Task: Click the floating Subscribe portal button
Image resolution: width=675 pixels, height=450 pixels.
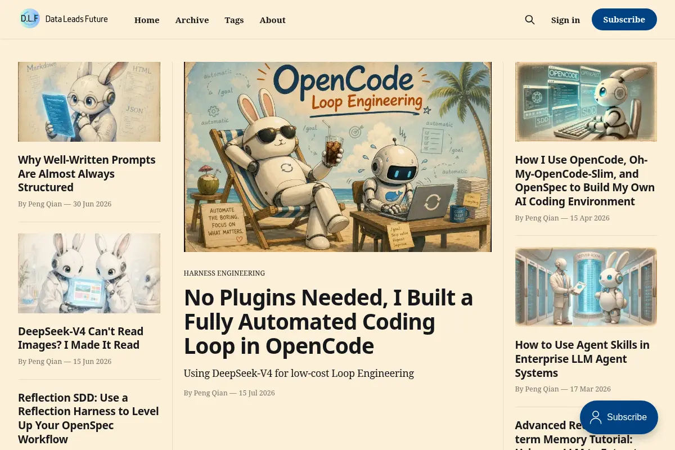Action: pyautogui.click(x=619, y=417)
